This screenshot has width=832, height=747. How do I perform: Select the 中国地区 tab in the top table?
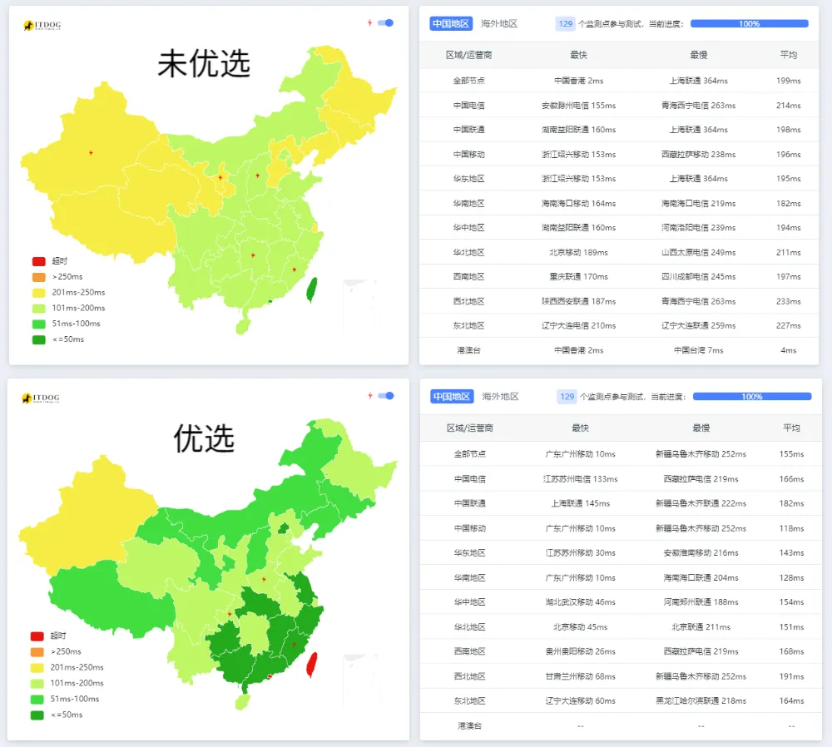pos(451,24)
